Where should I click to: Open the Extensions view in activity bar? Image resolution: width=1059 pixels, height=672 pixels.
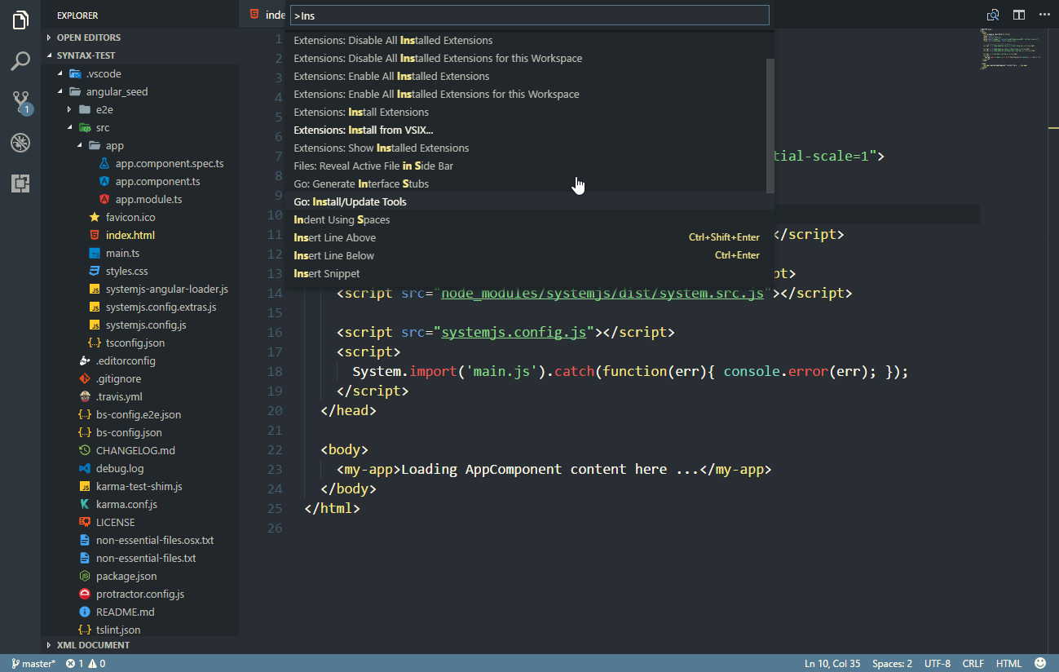[20, 183]
